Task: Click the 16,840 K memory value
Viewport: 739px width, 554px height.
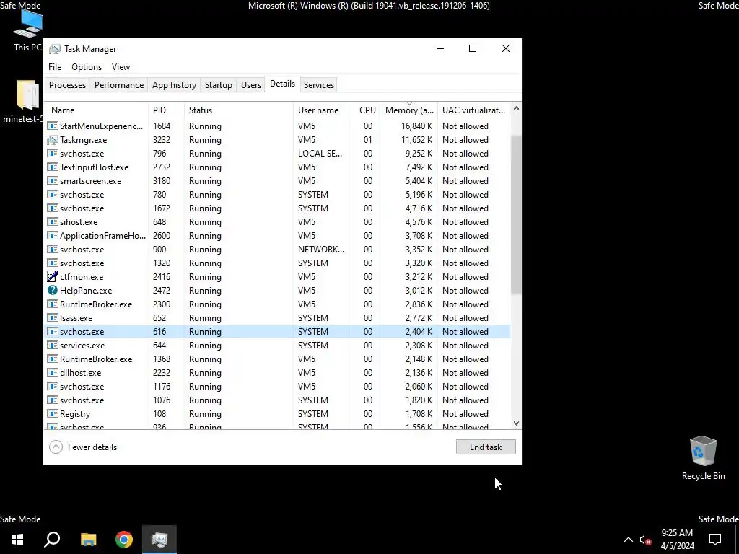Action: click(x=416, y=126)
